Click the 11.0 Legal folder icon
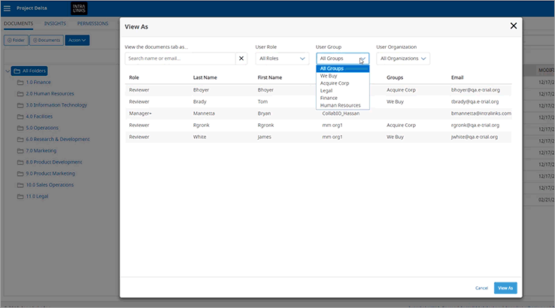The width and height of the screenshot is (555, 308). (21, 195)
